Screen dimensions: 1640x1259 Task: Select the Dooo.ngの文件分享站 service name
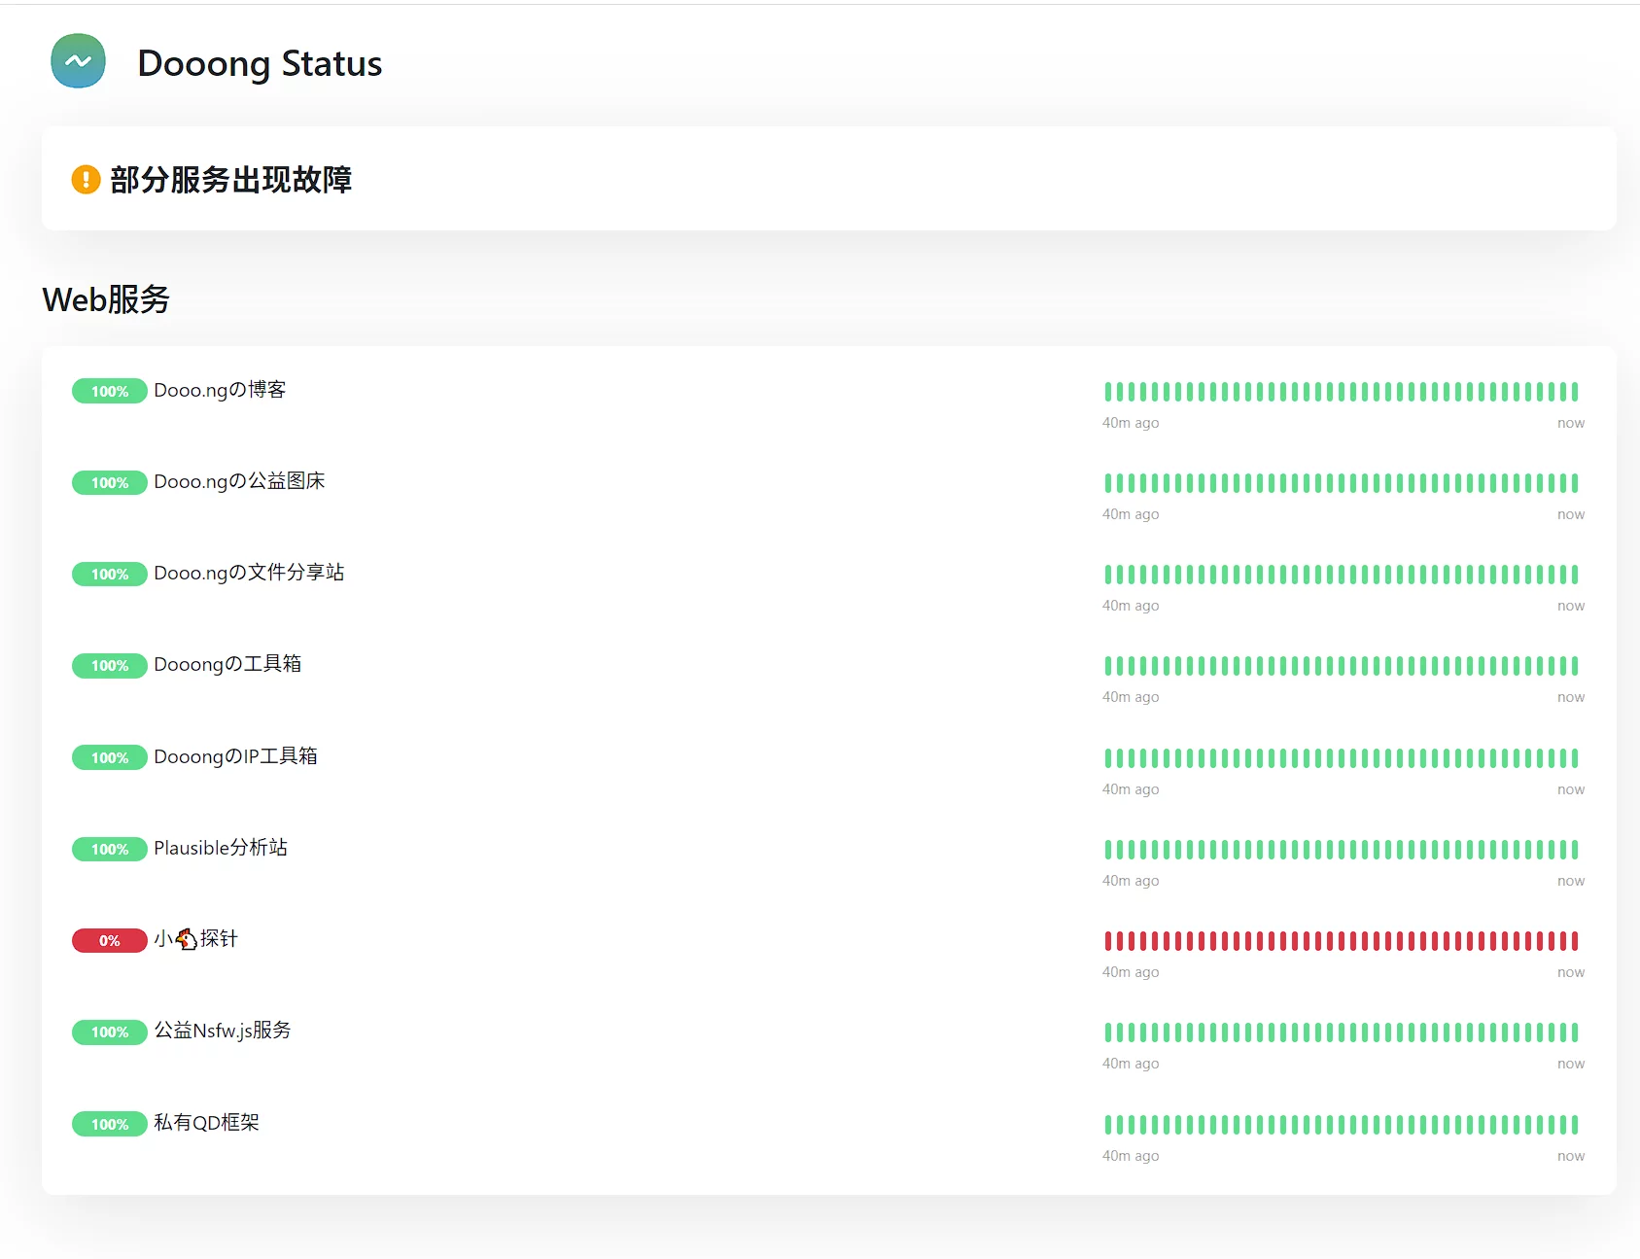249,574
